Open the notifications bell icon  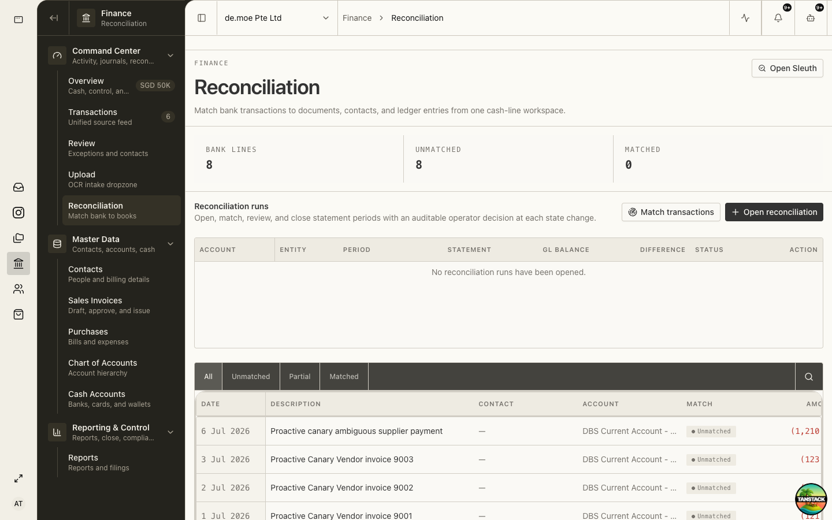(778, 18)
